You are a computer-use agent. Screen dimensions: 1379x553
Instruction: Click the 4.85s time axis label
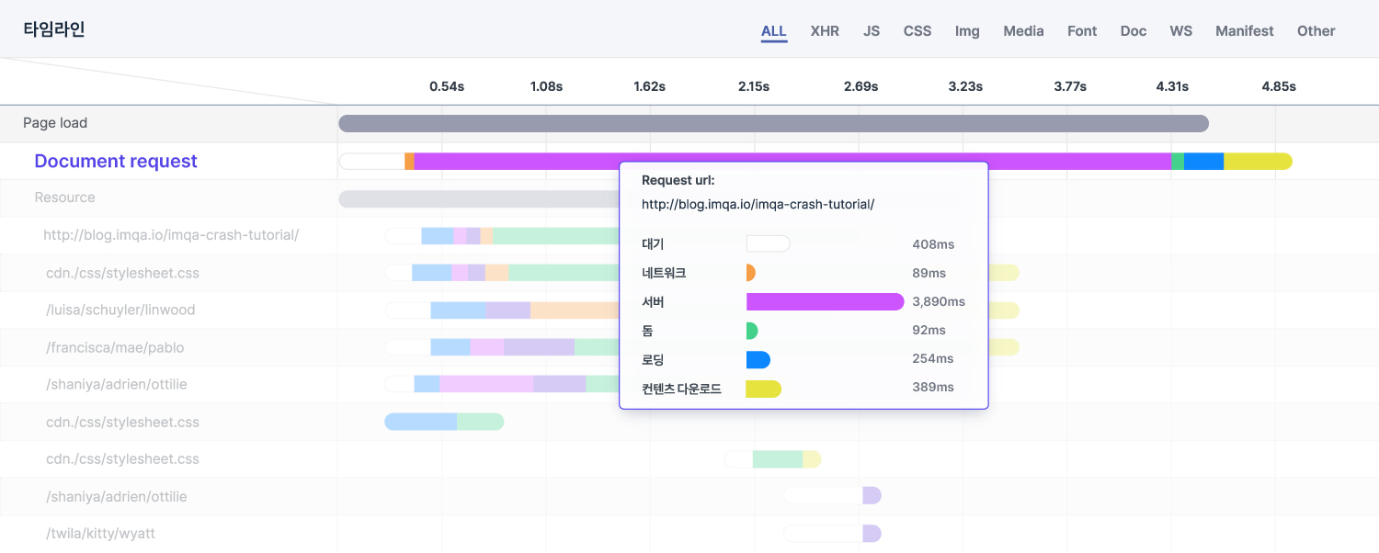click(1279, 86)
